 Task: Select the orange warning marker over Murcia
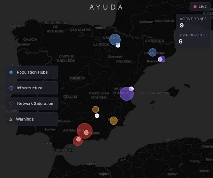coord(114,121)
